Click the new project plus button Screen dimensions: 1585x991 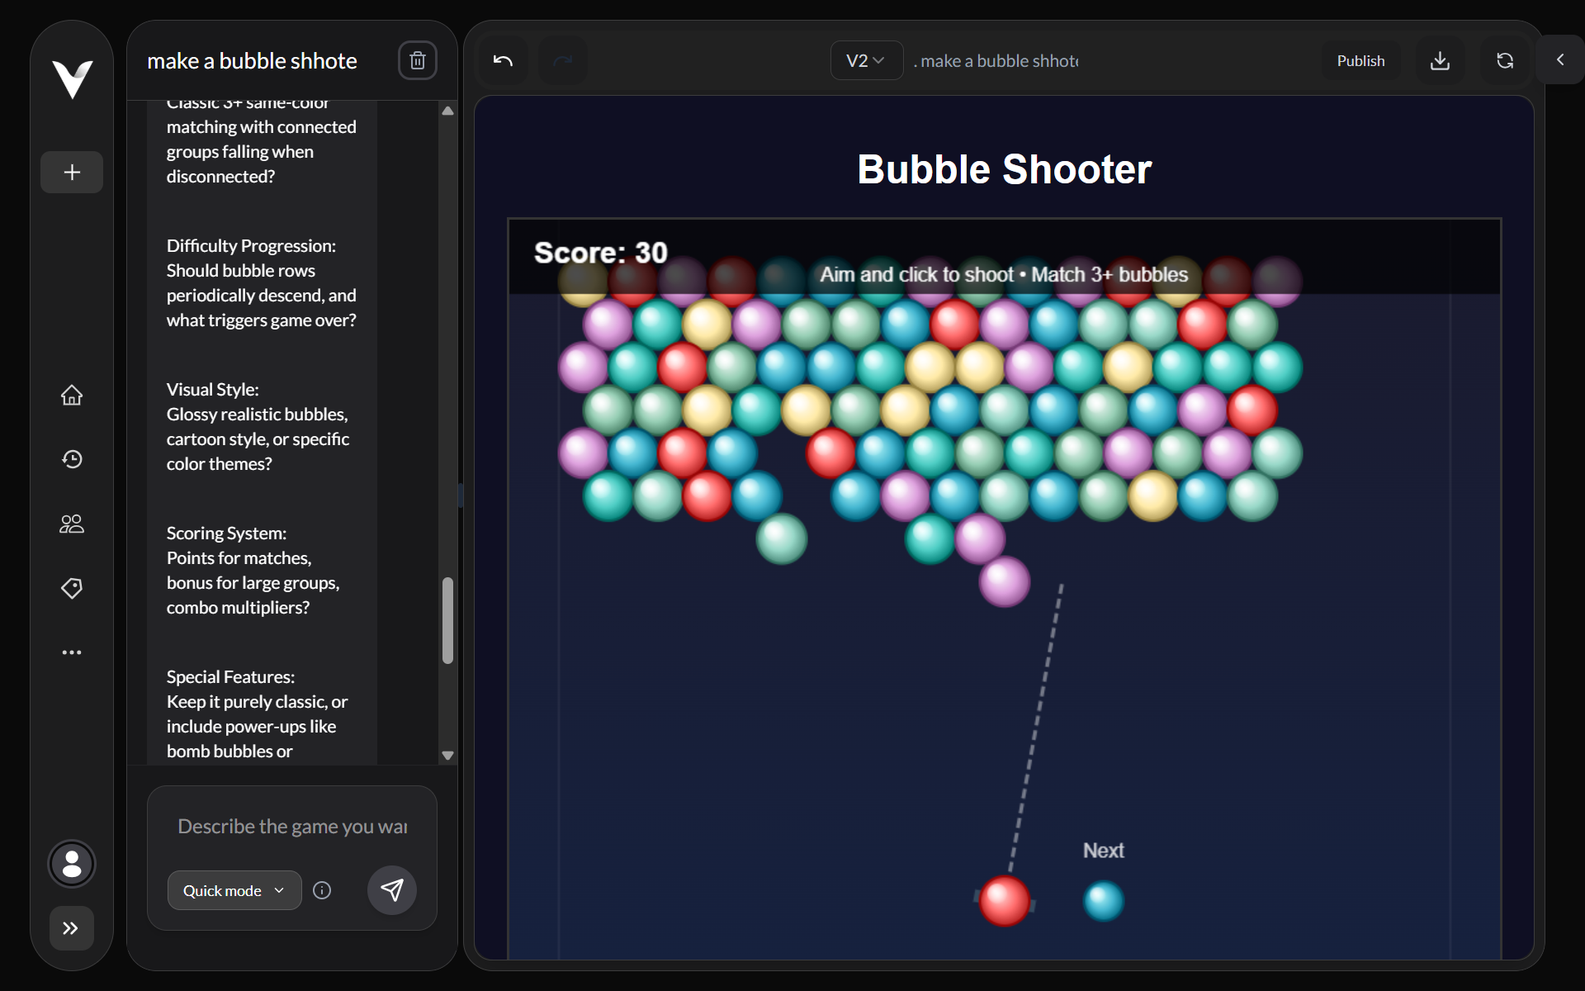[72, 172]
